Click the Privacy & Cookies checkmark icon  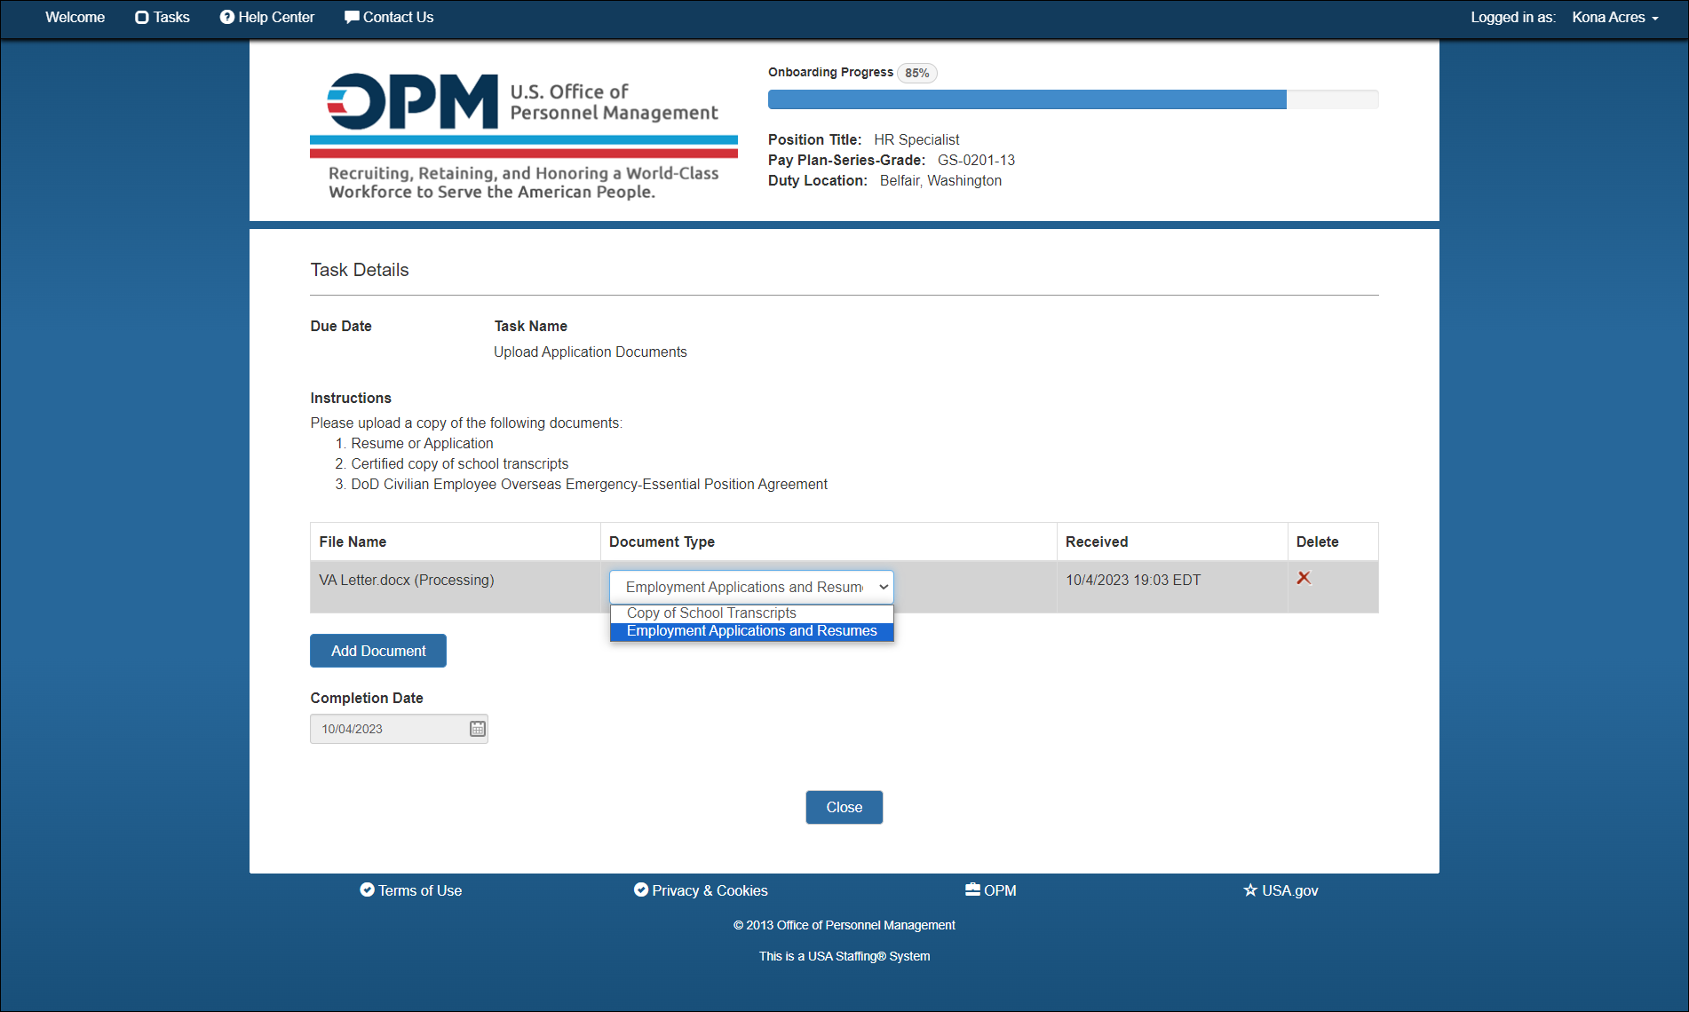[641, 889]
